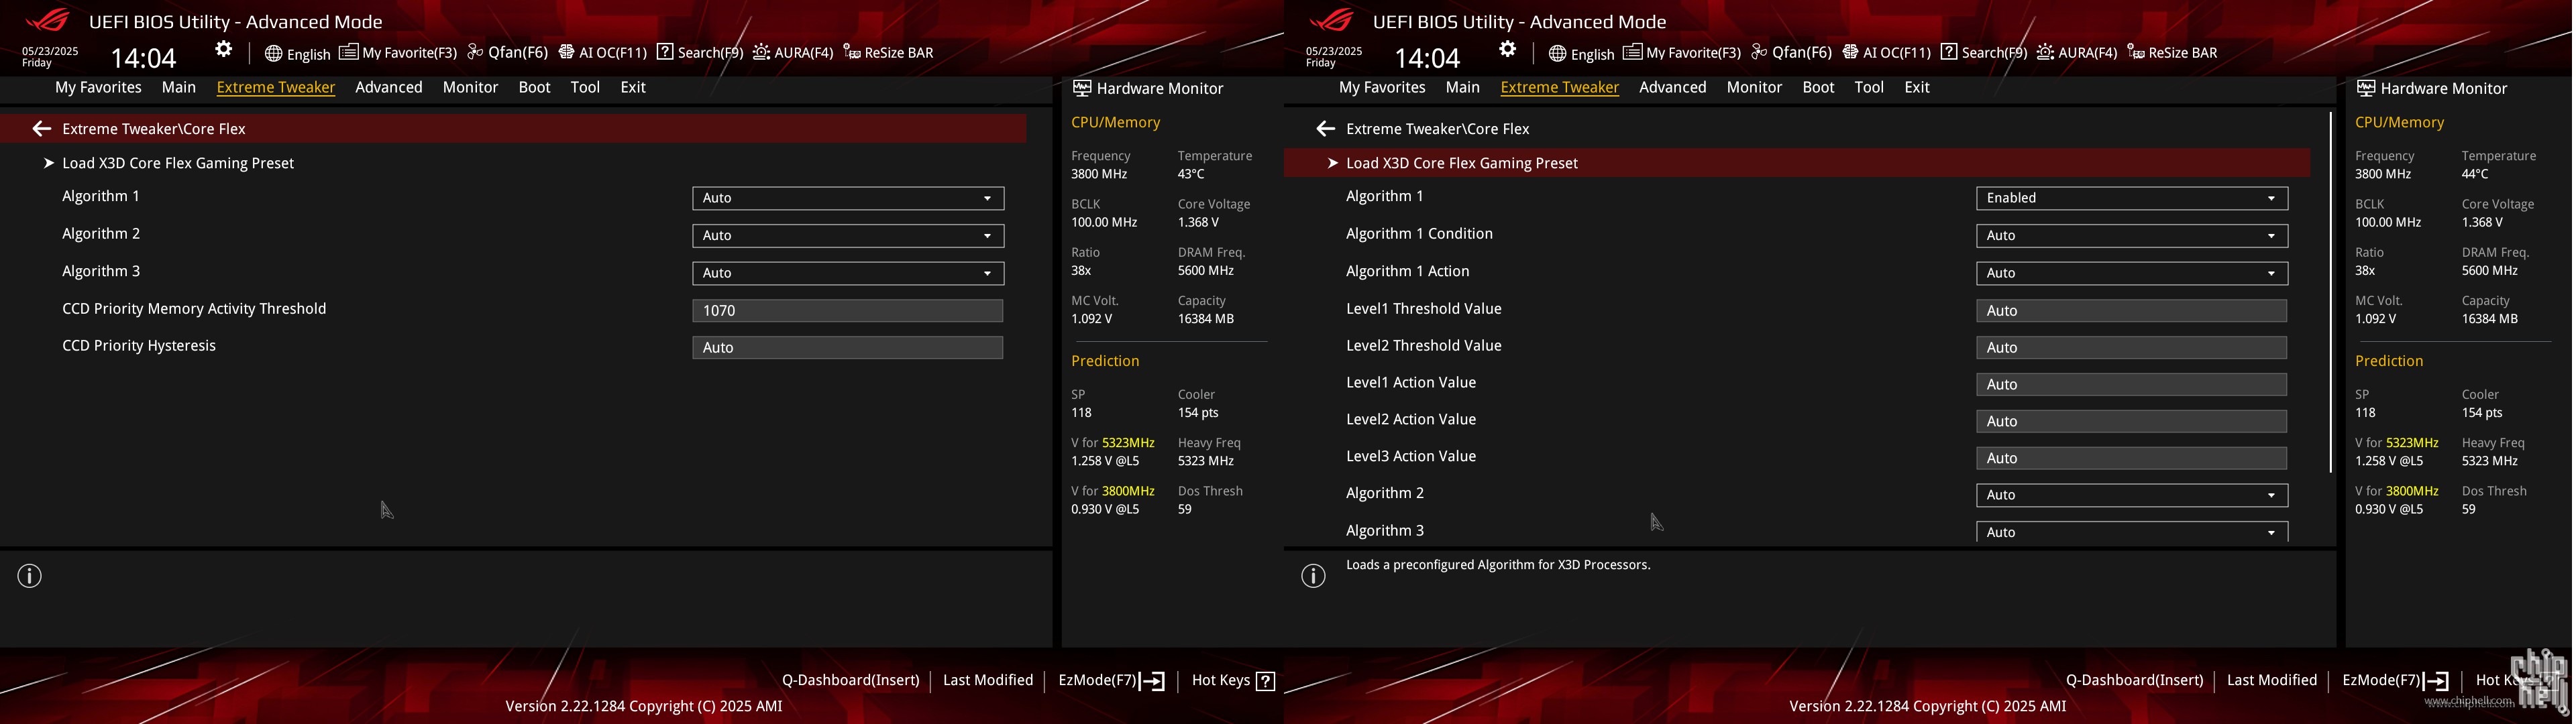Click the info icon in right help panel
This screenshot has width=2576, height=724.
point(1314,576)
